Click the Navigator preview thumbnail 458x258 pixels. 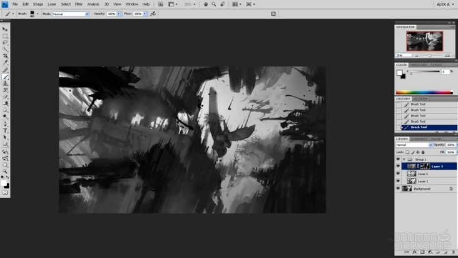[425, 41]
